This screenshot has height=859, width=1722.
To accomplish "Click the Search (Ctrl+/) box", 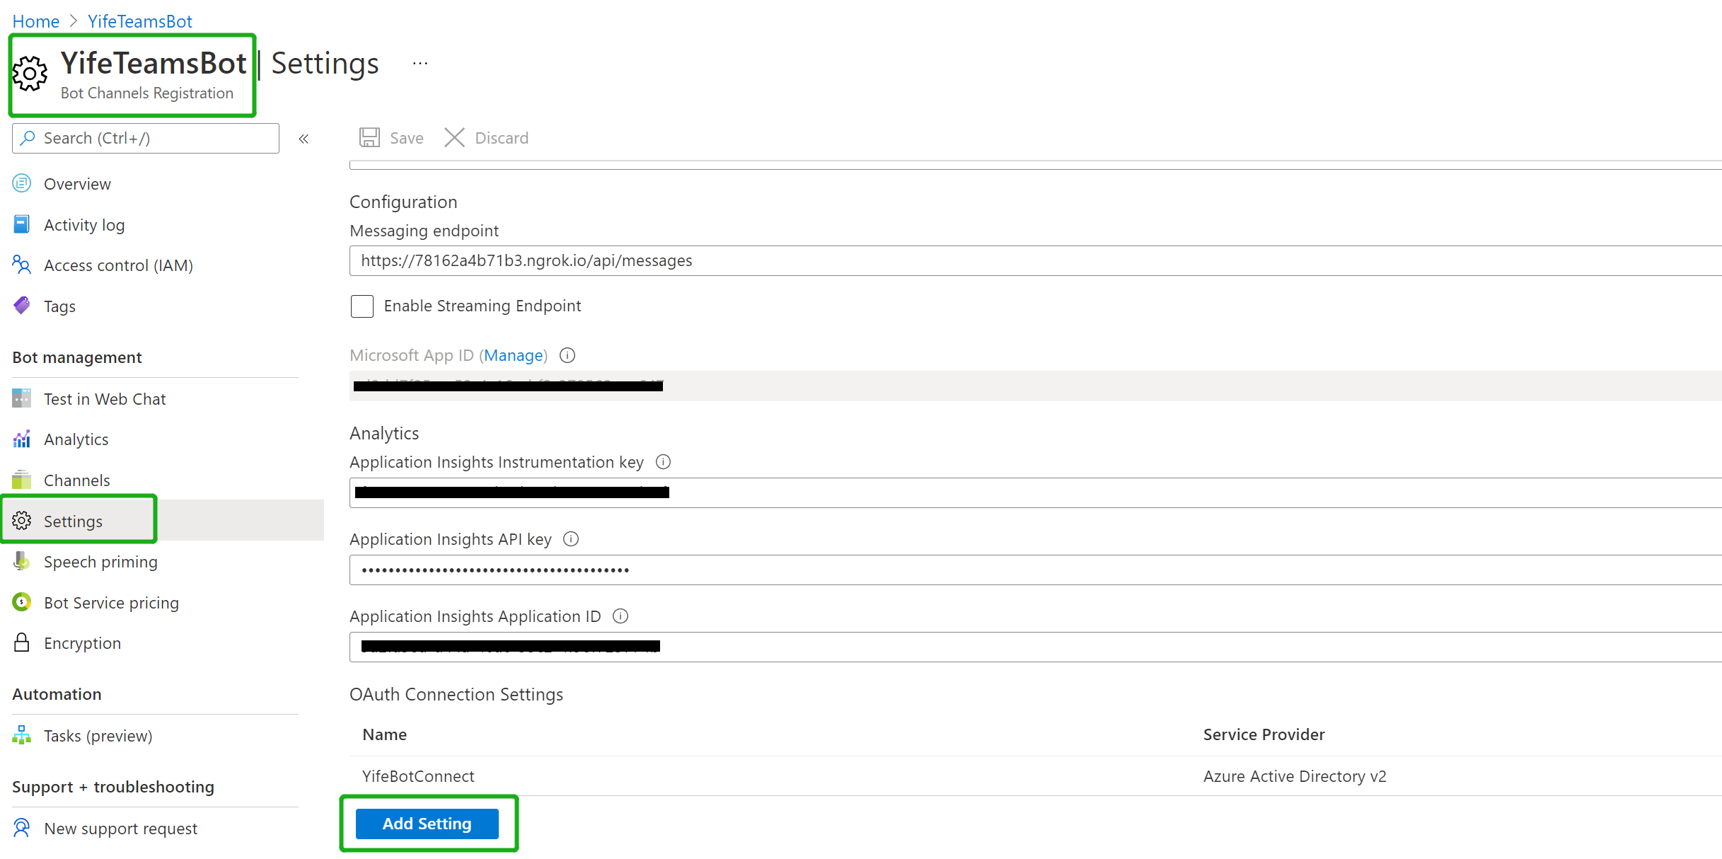I will [x=146, y=139].
